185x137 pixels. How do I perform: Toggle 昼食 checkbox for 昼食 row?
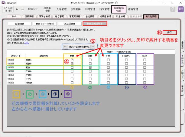90,67
